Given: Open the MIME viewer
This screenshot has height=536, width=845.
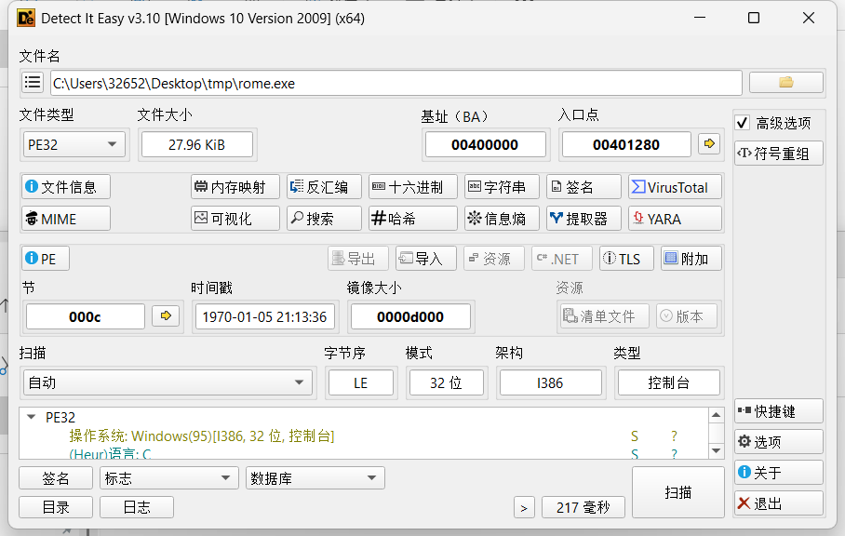Looking at the screenshot, I should [66, 219].
